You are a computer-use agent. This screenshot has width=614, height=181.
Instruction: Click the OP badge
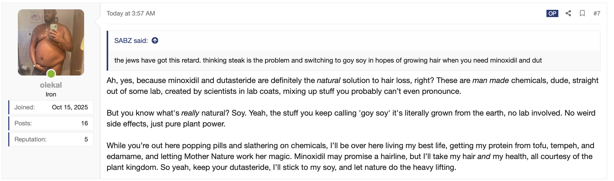pyautogui.click(x=552, y=13)
